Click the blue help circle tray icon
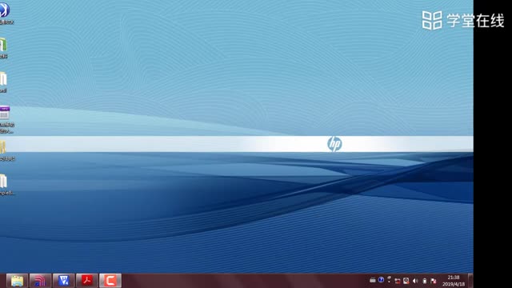Screen dimensions: 512x288 point(381,280)
